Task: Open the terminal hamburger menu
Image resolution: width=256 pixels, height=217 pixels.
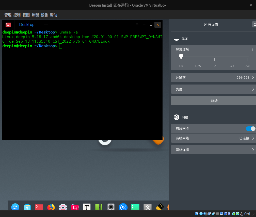Action: pos(137,25)
